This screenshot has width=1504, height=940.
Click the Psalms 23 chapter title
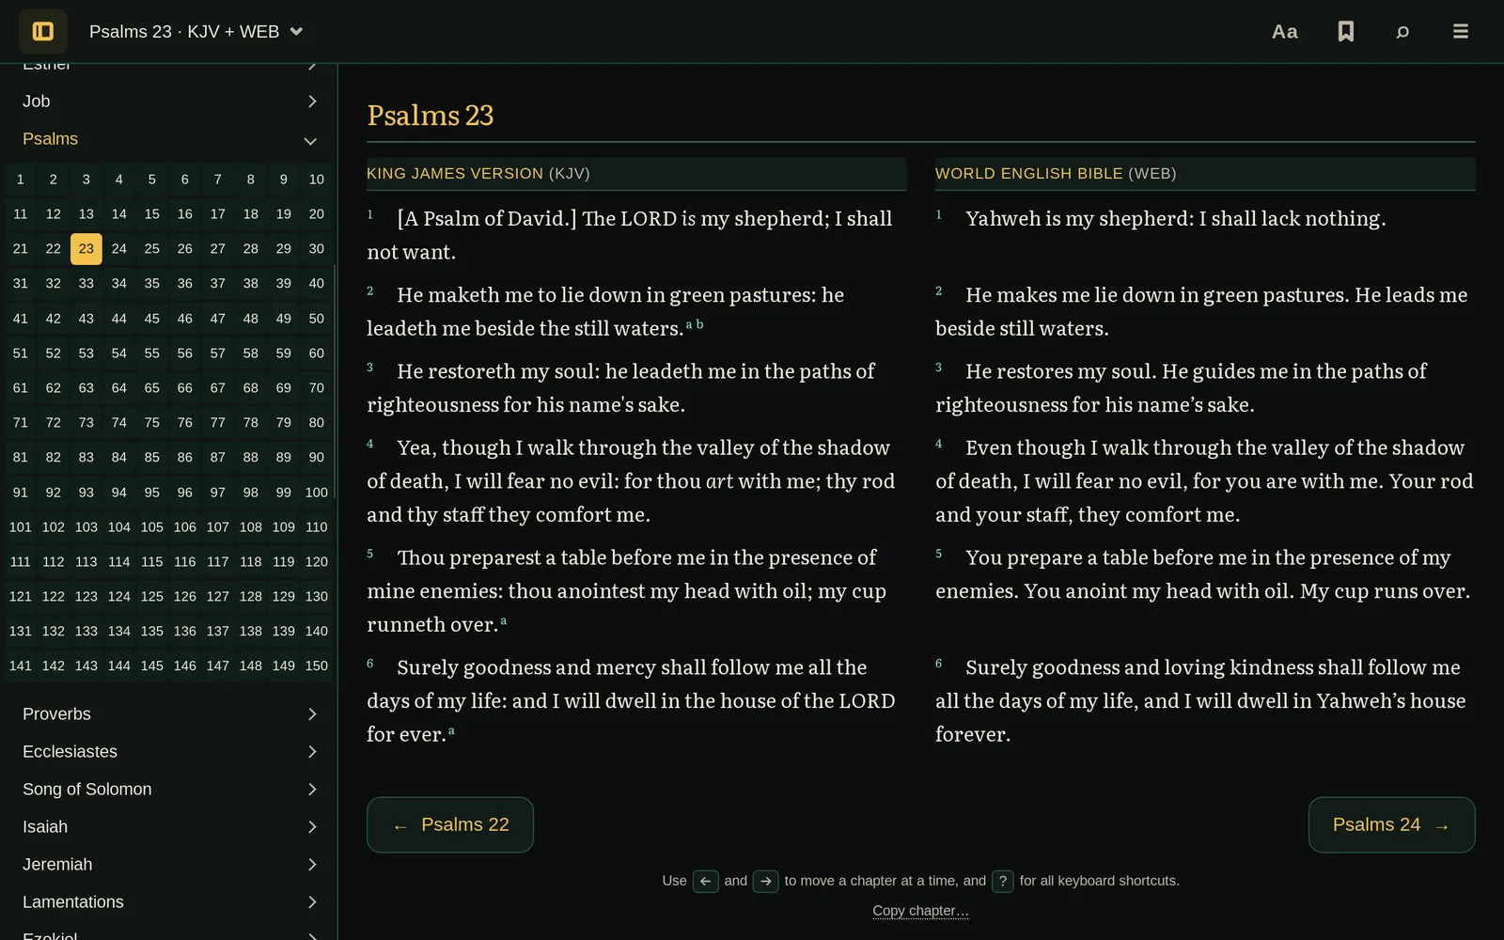(431, 116)
